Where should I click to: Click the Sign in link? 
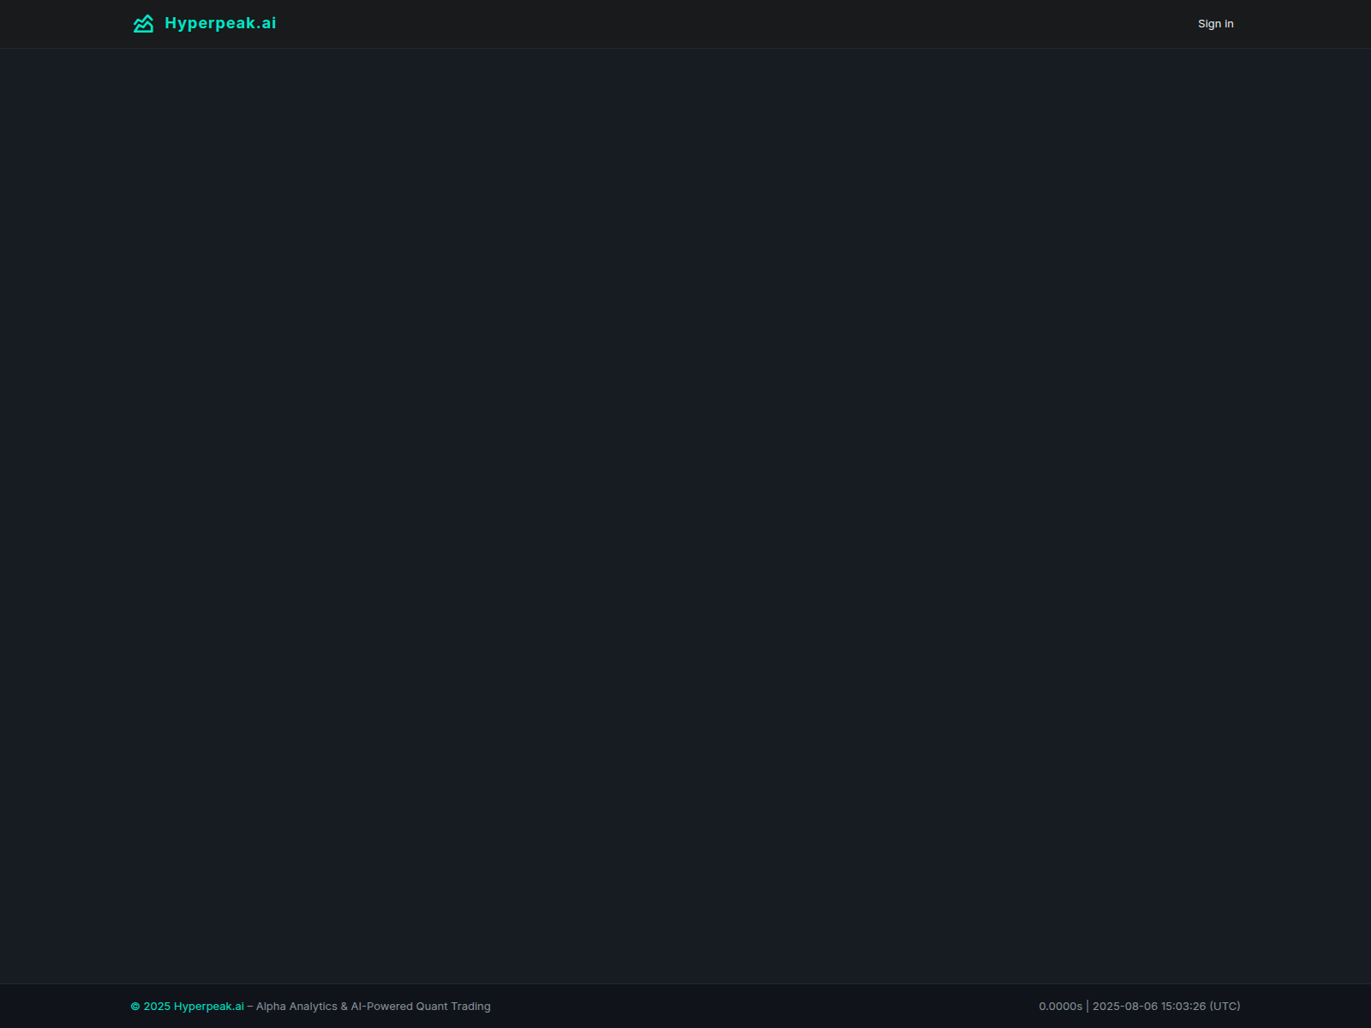click(x=1216, y=24)
